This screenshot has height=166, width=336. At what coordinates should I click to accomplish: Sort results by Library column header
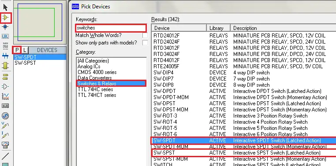click(x=219, y=28)
